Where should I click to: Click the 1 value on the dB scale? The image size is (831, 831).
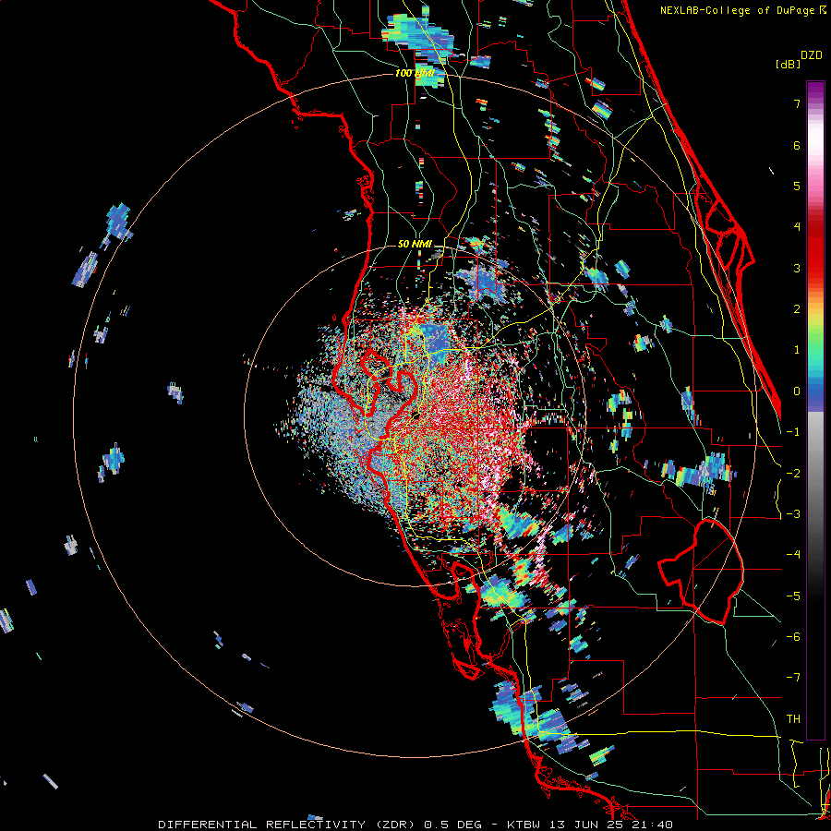(x=797, y=350)
